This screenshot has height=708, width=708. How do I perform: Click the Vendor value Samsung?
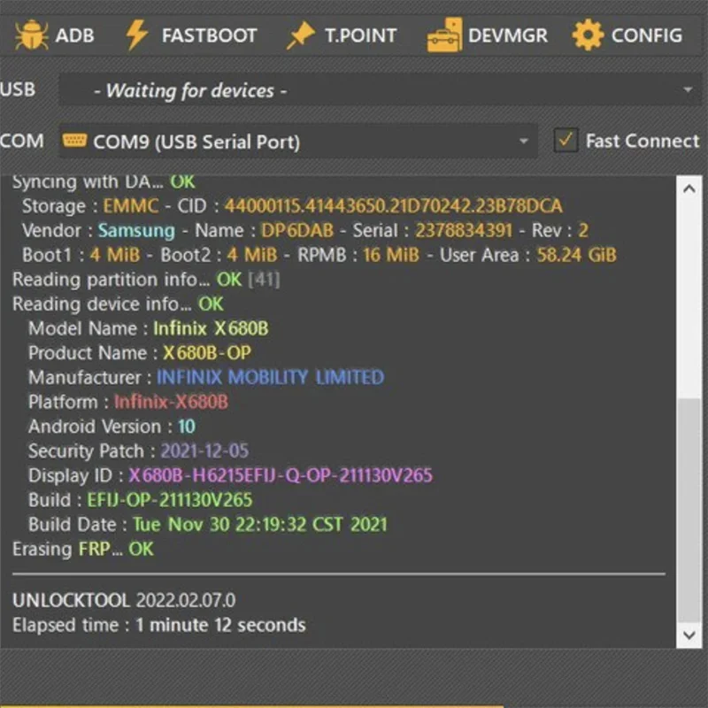pyautogui.click(x=136, y=231)
